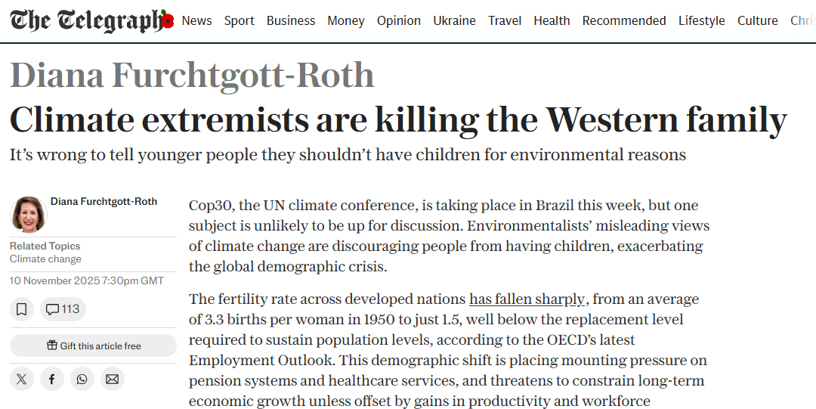The height and width of the screenshot is (409, 816).
Task: Click the bookmark save icon
Action: click(x=21, y=308)
